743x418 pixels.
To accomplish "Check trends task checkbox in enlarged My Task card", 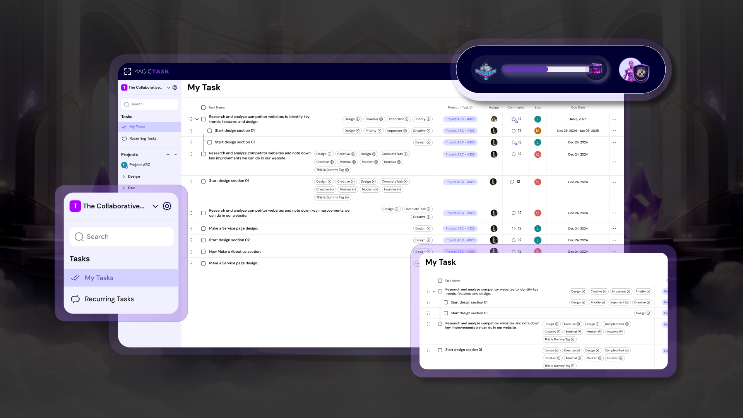I will (440, 291).
